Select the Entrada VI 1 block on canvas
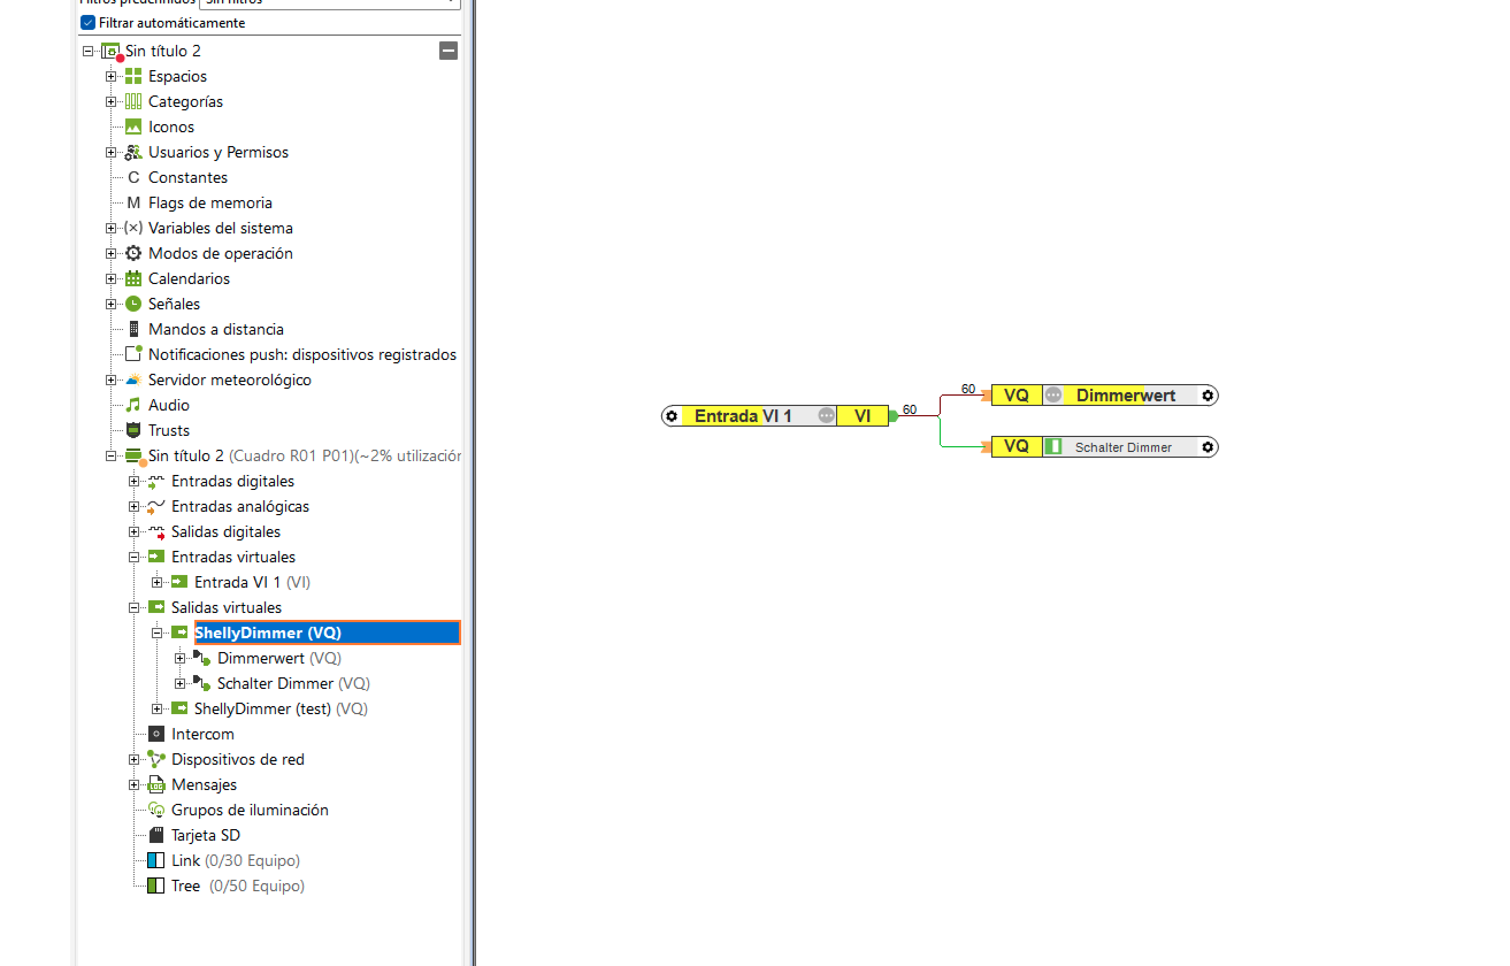The height and width of the screenshot is (966, 1510). pos(775,416)
